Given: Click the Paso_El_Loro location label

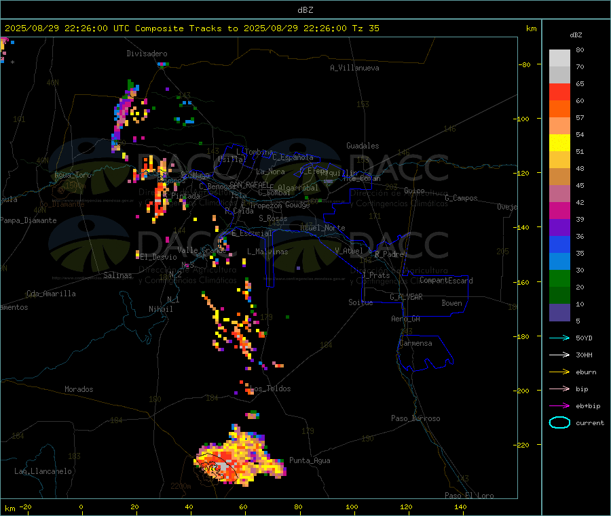Looking at the screenshot, I should click(x=469, y=496).
